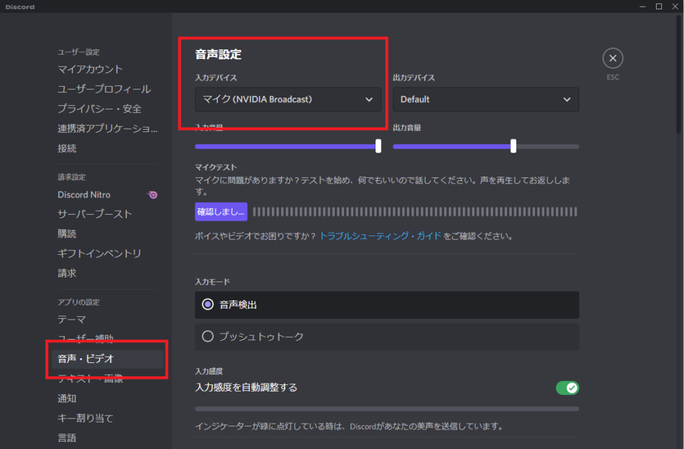Select the プッシュトゥトーク radio option
The height and width of the screenshot is (449, 684).
208,337
